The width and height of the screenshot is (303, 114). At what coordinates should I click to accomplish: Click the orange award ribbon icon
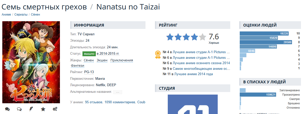coord(158,54)
